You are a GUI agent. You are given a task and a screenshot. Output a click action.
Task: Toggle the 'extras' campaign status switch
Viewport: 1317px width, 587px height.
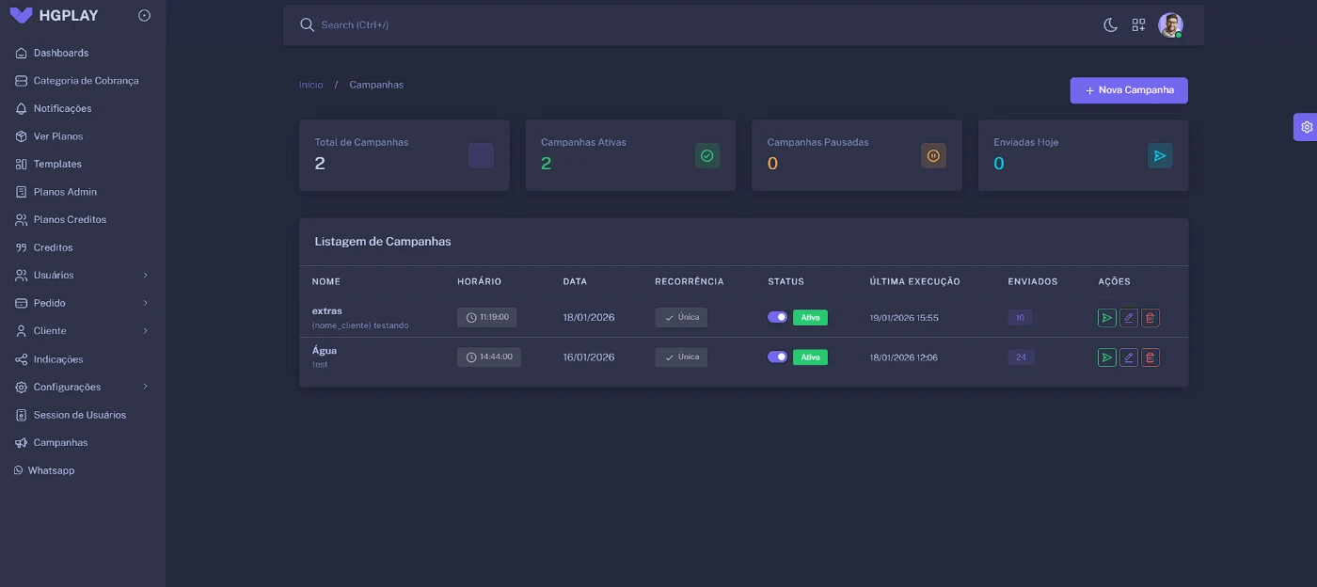point(777,317)
